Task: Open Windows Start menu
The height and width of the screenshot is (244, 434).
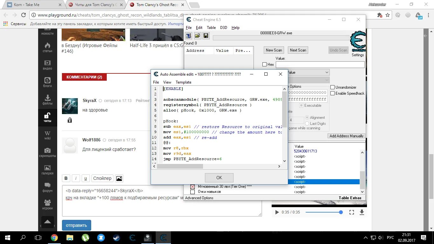Action: [8, 237]
